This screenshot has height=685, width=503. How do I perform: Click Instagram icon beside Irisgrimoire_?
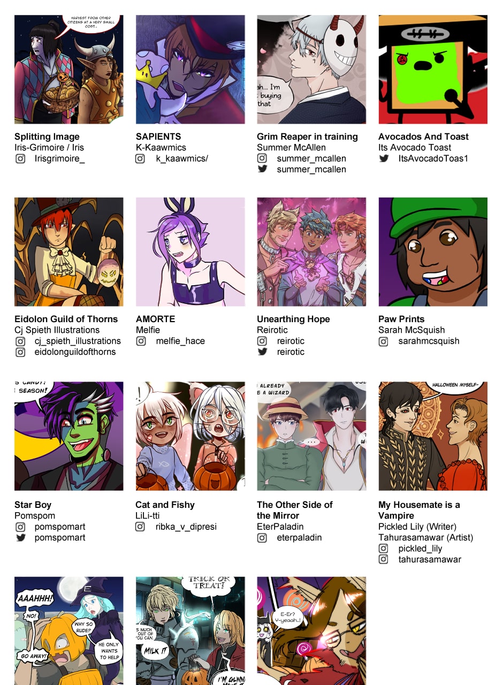(x=20, y=158)
